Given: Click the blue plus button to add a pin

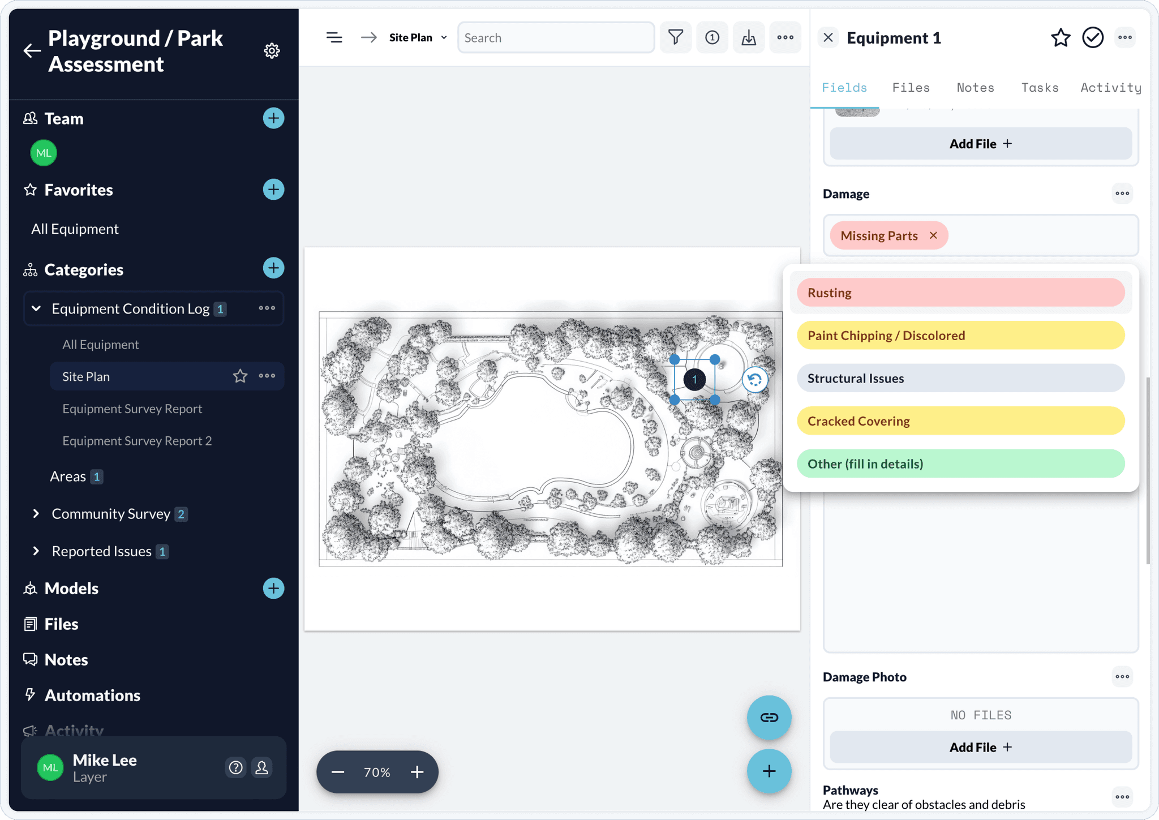Looking at the screenshot, I should (x=769, y=771).
